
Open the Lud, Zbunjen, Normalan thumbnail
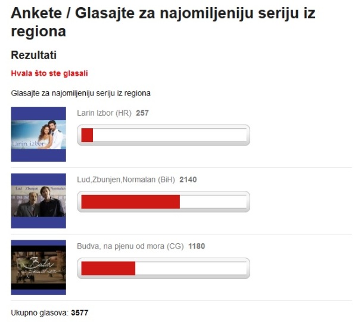pyautogui.click(x=38, y=200)
